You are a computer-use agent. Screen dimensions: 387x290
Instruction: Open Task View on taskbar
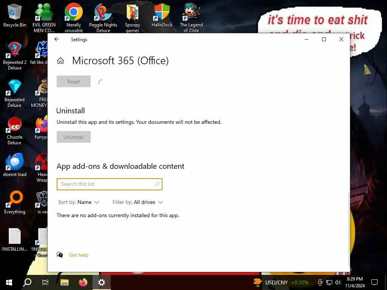45,282
